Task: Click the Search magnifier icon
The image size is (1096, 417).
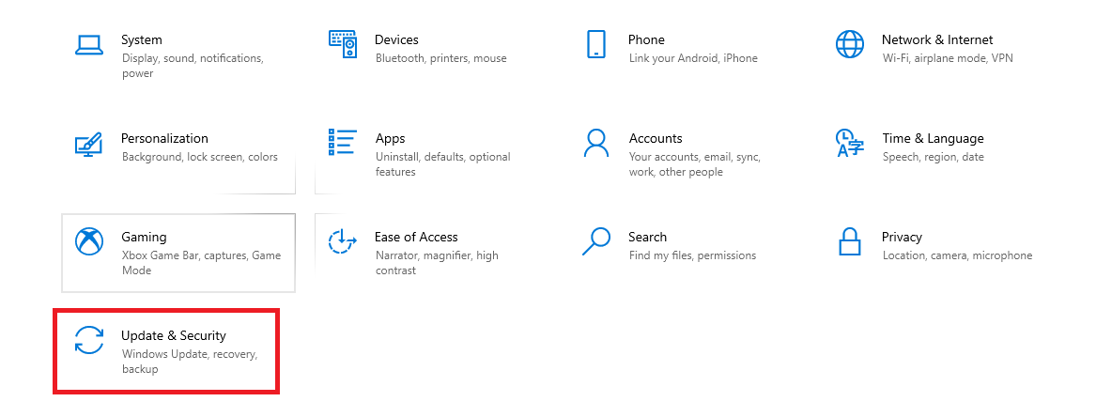Action: [x=595, y=241]
